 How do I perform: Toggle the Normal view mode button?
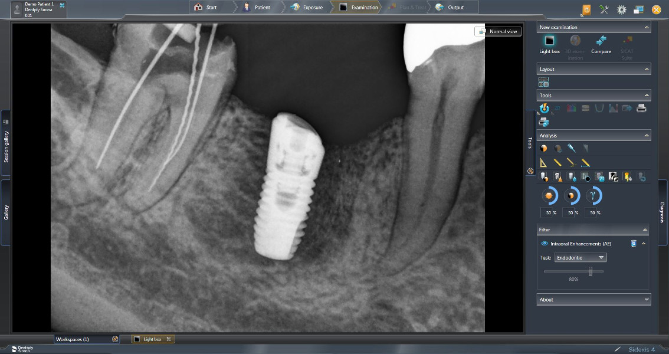pos(499,31)
